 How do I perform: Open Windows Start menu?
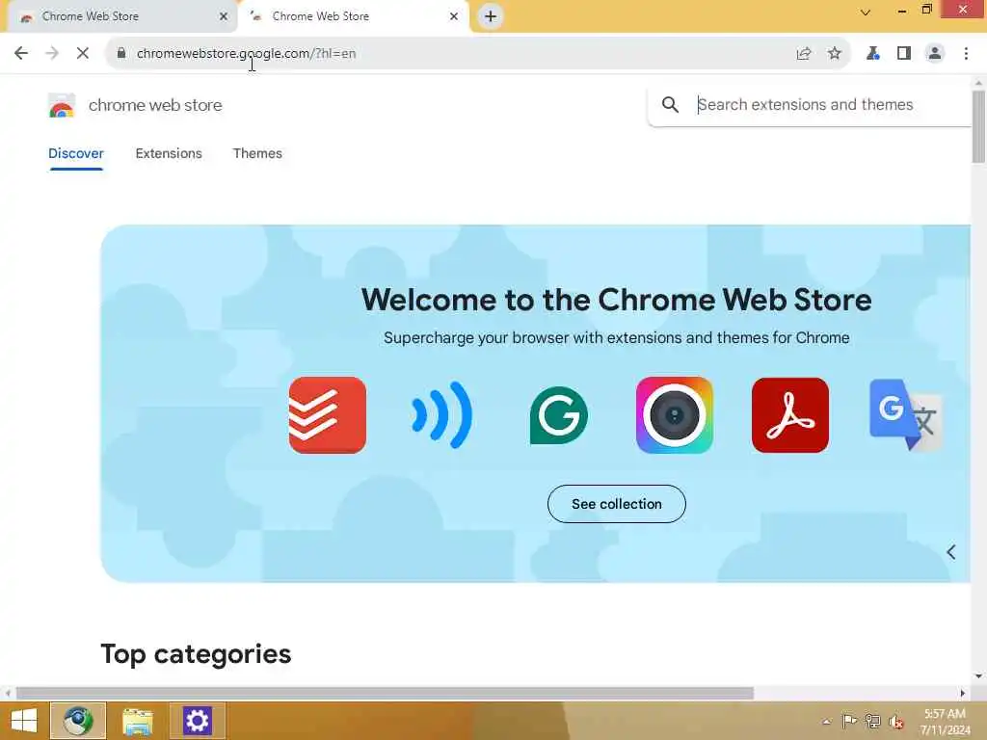point(24,721)
